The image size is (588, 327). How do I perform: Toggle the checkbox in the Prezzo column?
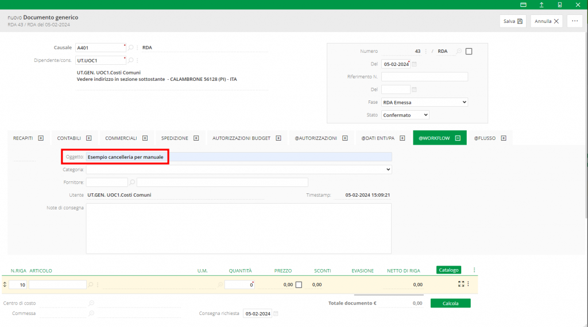point(299,285)
